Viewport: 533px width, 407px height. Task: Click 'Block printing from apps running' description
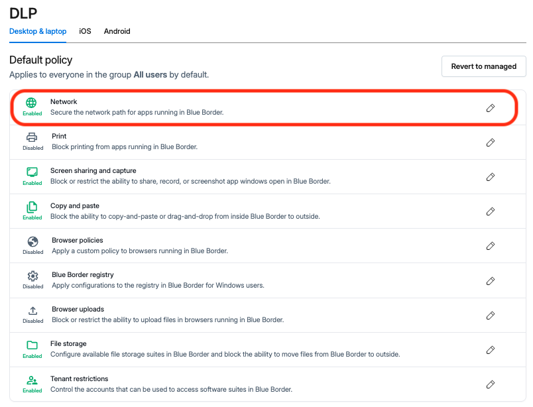coord(125,146)
